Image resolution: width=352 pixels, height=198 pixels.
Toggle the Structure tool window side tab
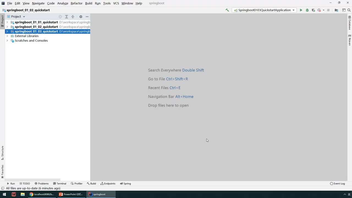tap(2, 153)
